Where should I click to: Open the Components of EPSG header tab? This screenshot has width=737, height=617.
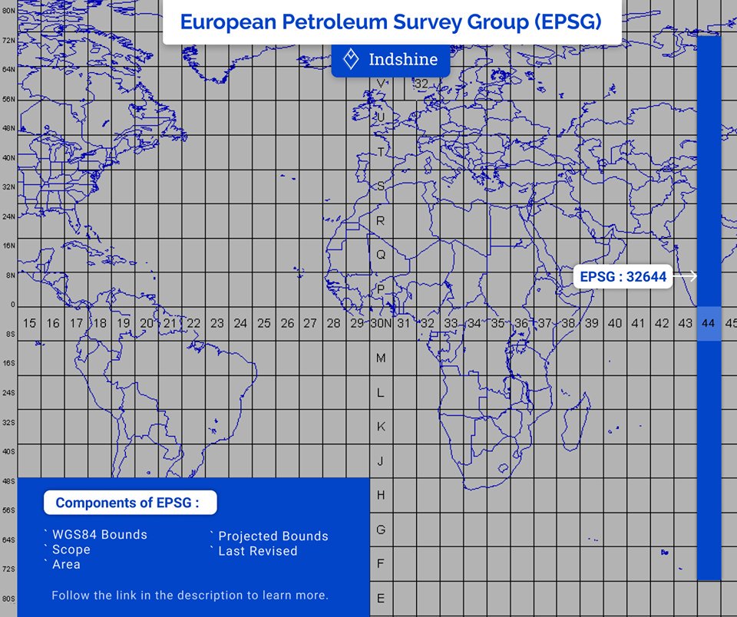pyautogui.click(x=129, y=502)
